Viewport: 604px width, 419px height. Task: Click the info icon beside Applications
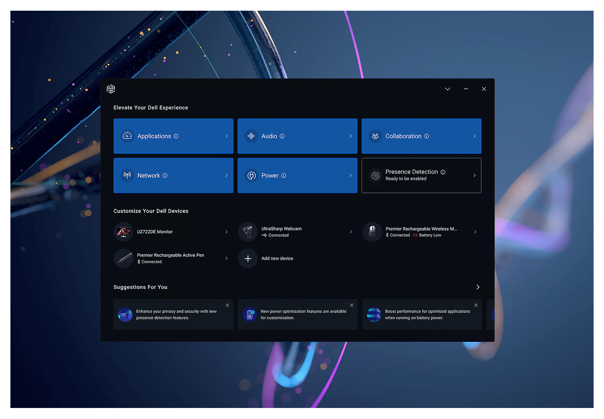coord(176,136)
